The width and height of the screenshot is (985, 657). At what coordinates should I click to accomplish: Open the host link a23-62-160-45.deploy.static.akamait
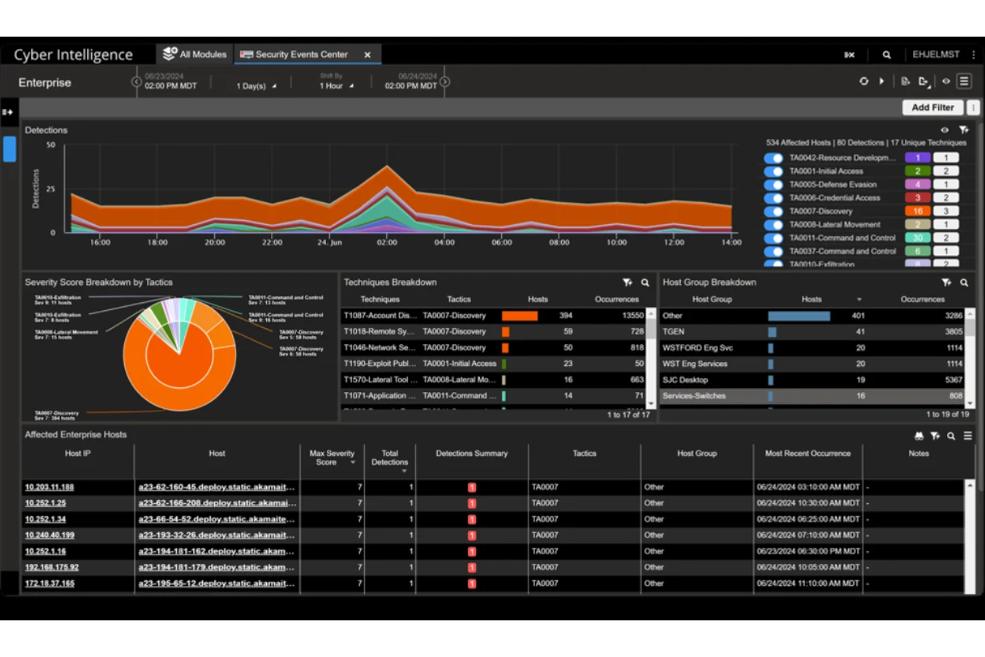click(x=216, y=487)
